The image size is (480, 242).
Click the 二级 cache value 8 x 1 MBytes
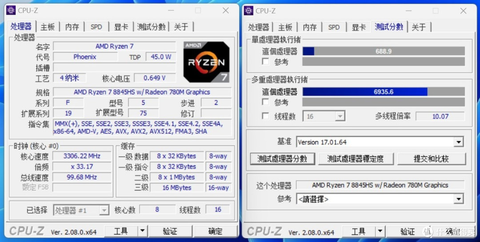pos(176,177)
